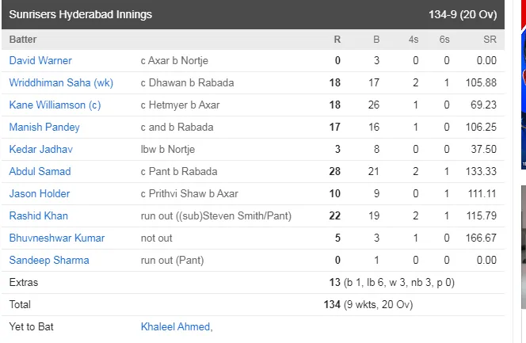The height and width of the screenshot is (343, 526).
Task: Click the 4s column header
Action: [414, 40]
